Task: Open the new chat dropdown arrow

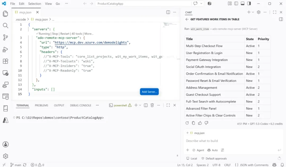Action: (253, 12)
